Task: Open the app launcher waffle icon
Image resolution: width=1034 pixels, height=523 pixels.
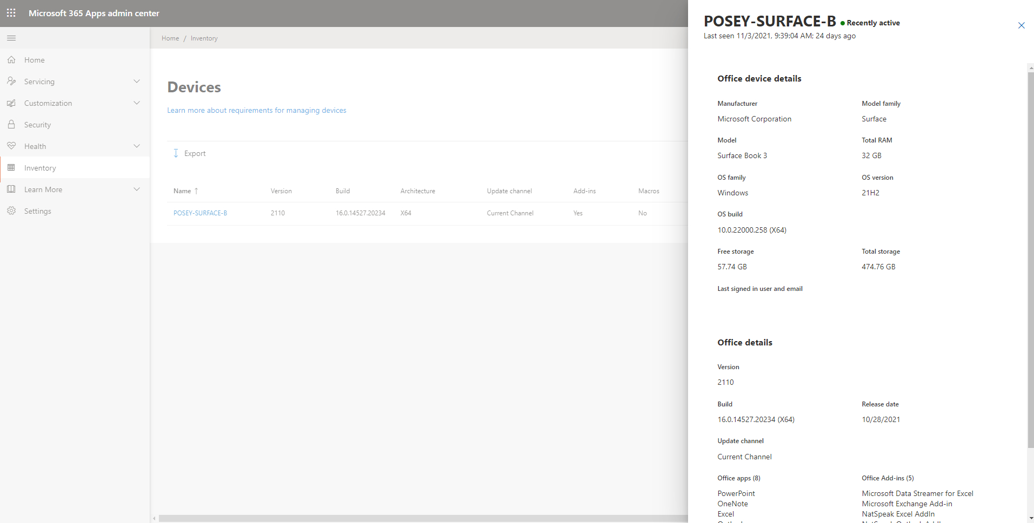Action: (x=11, y=13)
